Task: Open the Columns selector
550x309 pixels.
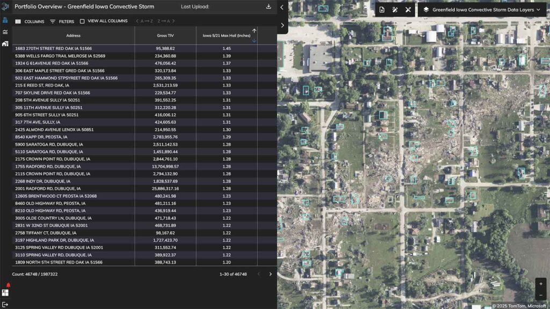Action: (x=30, y=21)
